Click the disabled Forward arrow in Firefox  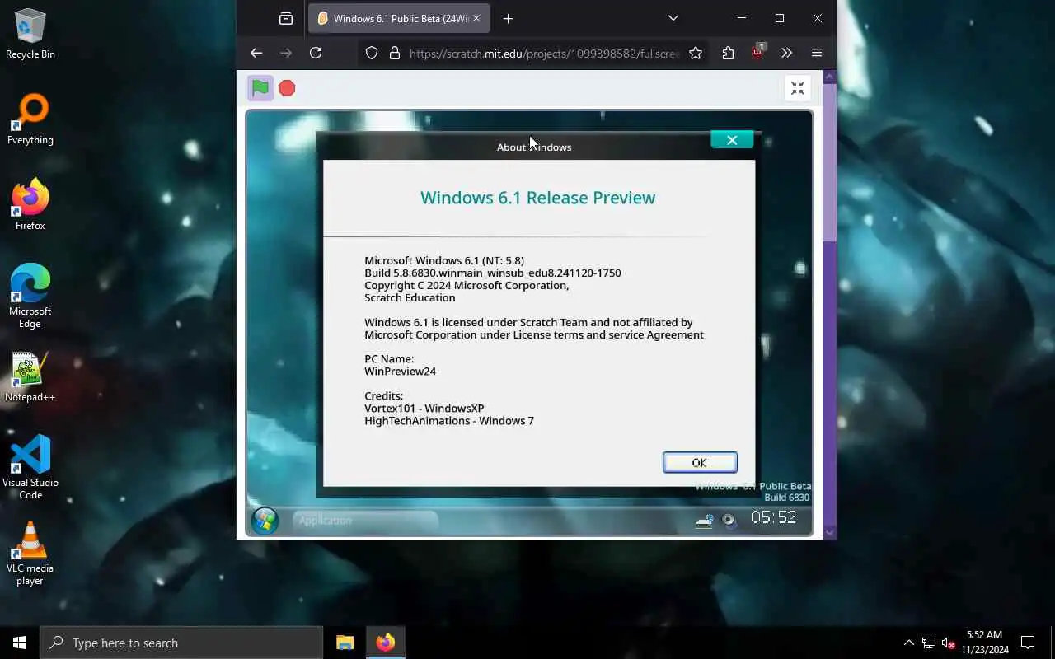286,53
